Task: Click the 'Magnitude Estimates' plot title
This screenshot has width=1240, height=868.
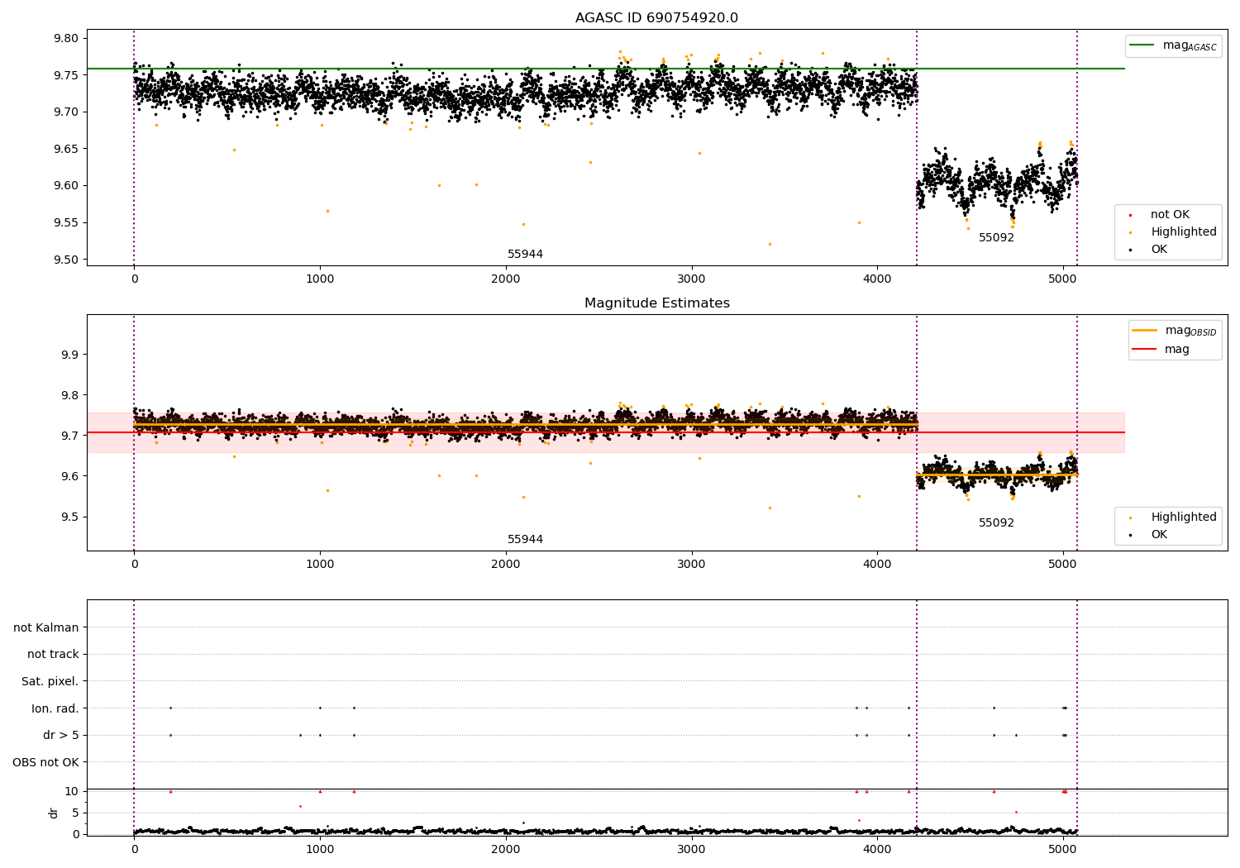Action: point(656,303)
